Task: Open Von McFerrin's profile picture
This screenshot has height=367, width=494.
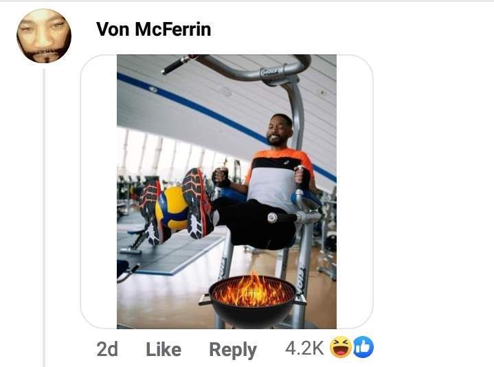Action: click(44, 36)
